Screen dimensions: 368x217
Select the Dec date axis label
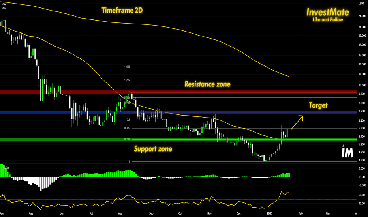coord(238,214)
